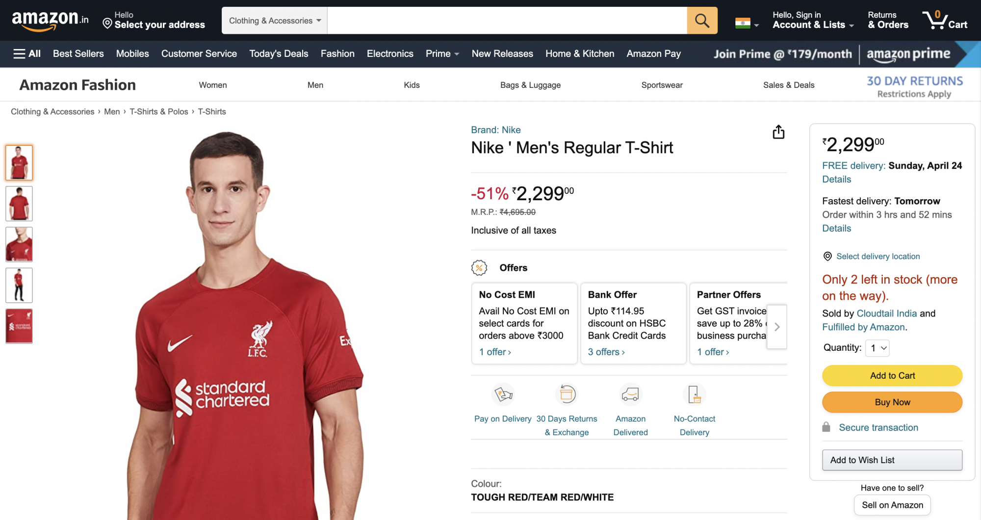Click the share icon beside product title
Image resolution: width=981 pixels, height=520 pixels.
point(778,132)
